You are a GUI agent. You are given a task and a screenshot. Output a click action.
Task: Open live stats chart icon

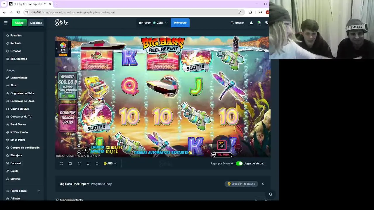79,164
